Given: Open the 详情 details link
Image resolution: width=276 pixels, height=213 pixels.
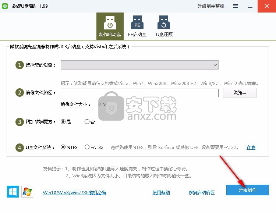Looking at the screenshot, I should pos(251,148).
